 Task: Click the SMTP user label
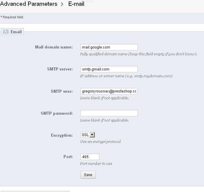click(62, 91)
